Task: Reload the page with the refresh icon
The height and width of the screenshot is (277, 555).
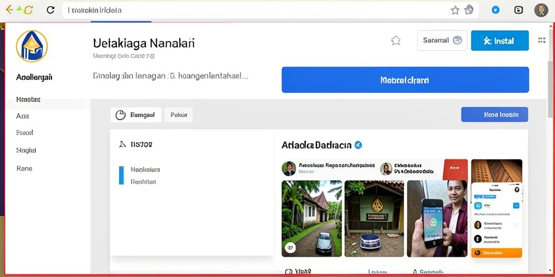Action: (x=50, y=10)
